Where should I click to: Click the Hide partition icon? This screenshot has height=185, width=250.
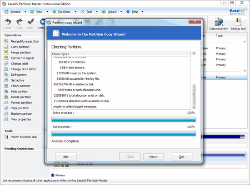pyautogui.click(x=6, y=91)
